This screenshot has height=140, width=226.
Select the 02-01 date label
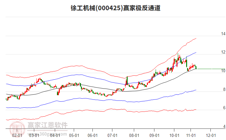point(17,135)
